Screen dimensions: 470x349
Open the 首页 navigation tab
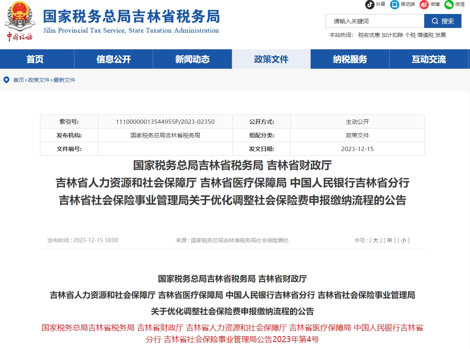pos(35,59)
